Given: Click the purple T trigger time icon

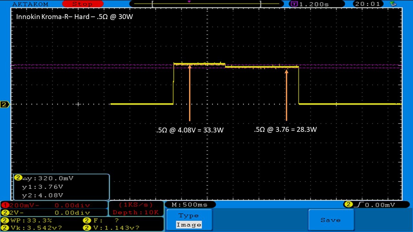Looking at the screenshot, I should pyautogui.click(x=294, y=4).
